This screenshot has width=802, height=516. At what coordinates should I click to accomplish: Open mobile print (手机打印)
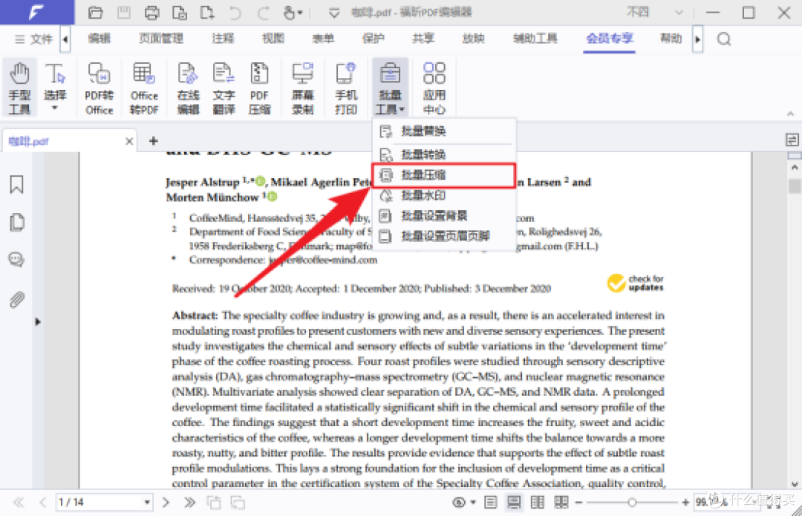346,88
